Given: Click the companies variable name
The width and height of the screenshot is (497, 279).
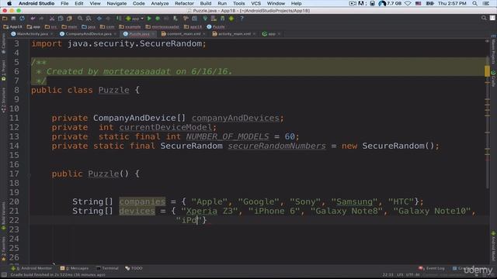Looking at the screenshot, I should coord(142,201).
